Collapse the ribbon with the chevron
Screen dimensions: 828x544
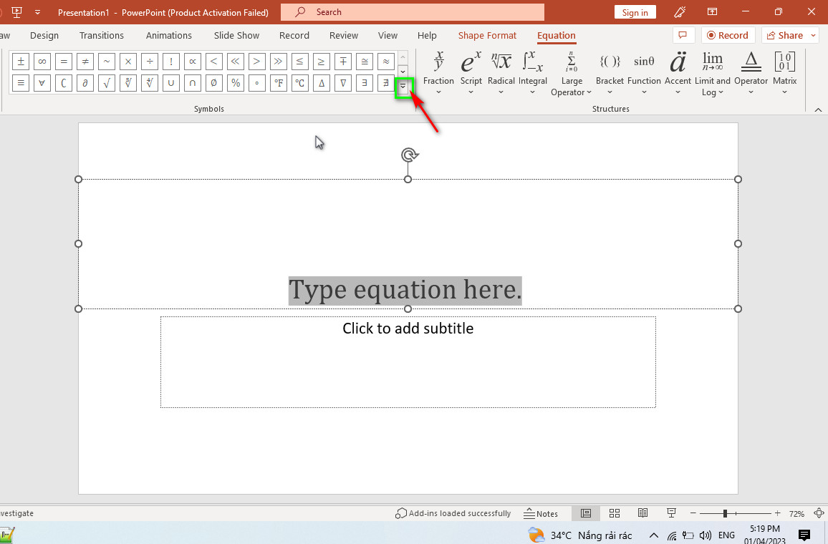[x=818, y=110]
